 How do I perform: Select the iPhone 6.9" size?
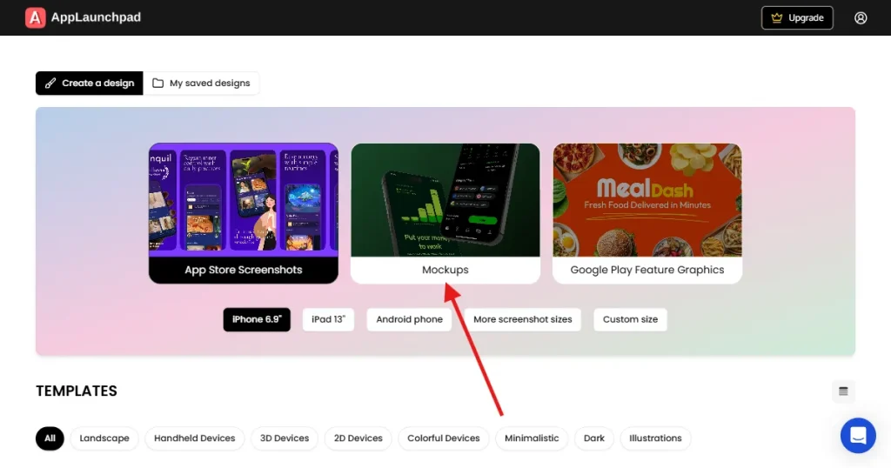point(257,319)
